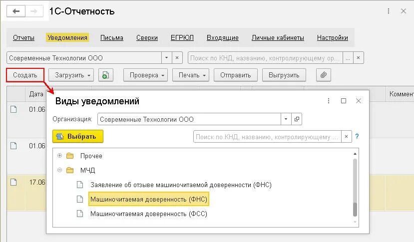The image size is (414, 242).
Task: Expand main organization filter dropdown arrow
Action: pyautogui.click(x=167, y=58)
